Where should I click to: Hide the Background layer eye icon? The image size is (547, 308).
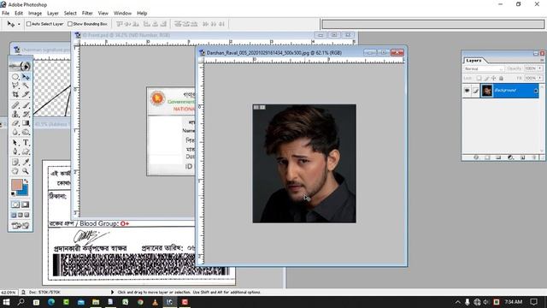point(467,91)
